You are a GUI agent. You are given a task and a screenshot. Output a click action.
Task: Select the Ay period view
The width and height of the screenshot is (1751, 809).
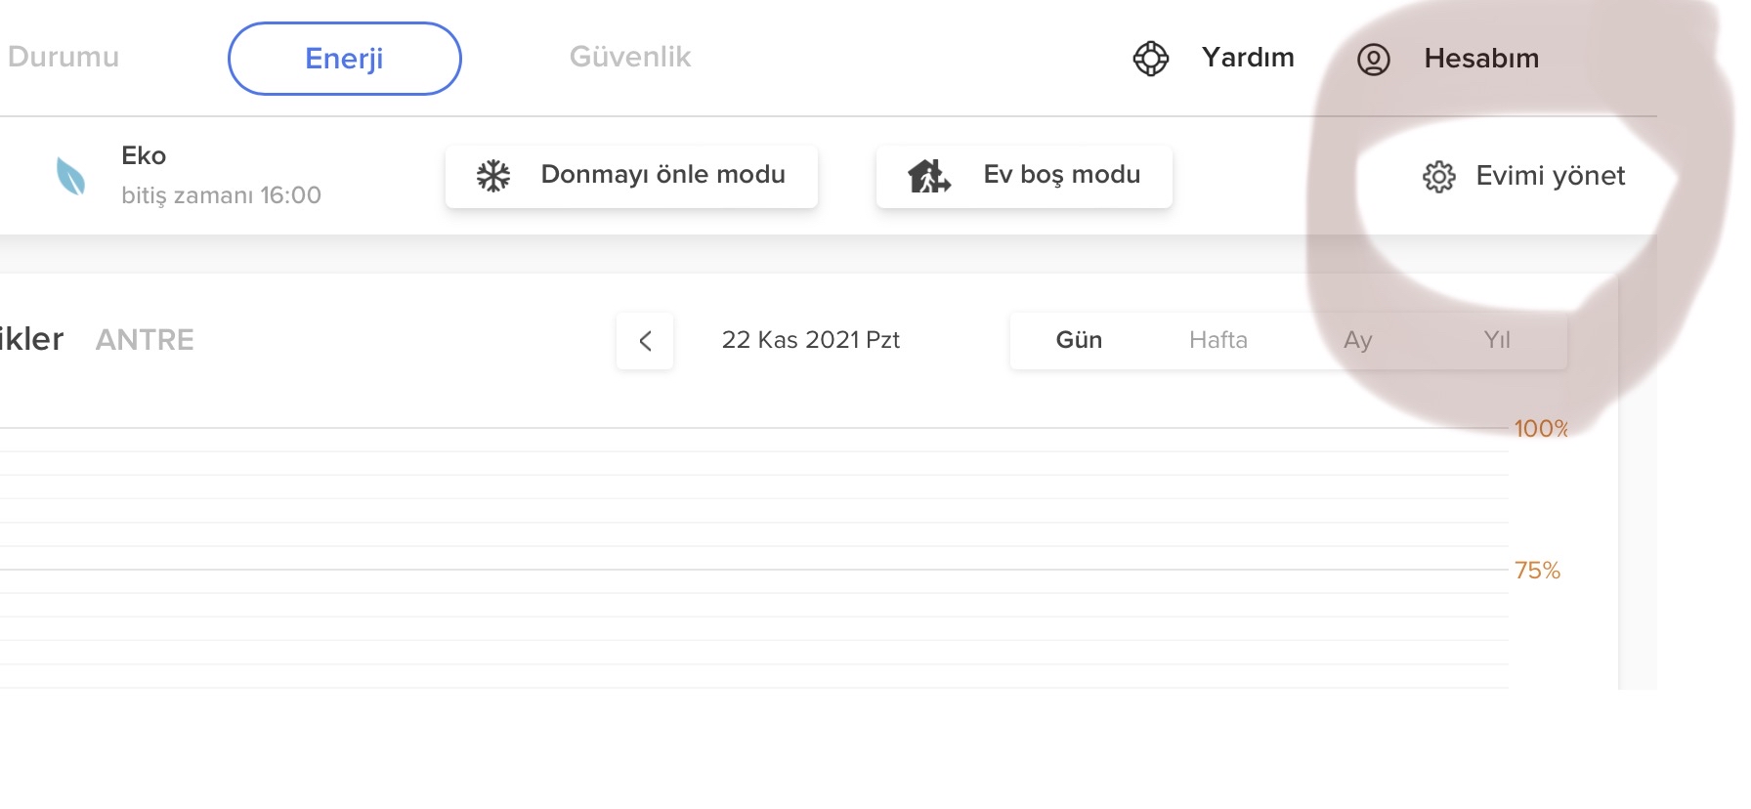pyautogui.click(x=1357, y=340)
